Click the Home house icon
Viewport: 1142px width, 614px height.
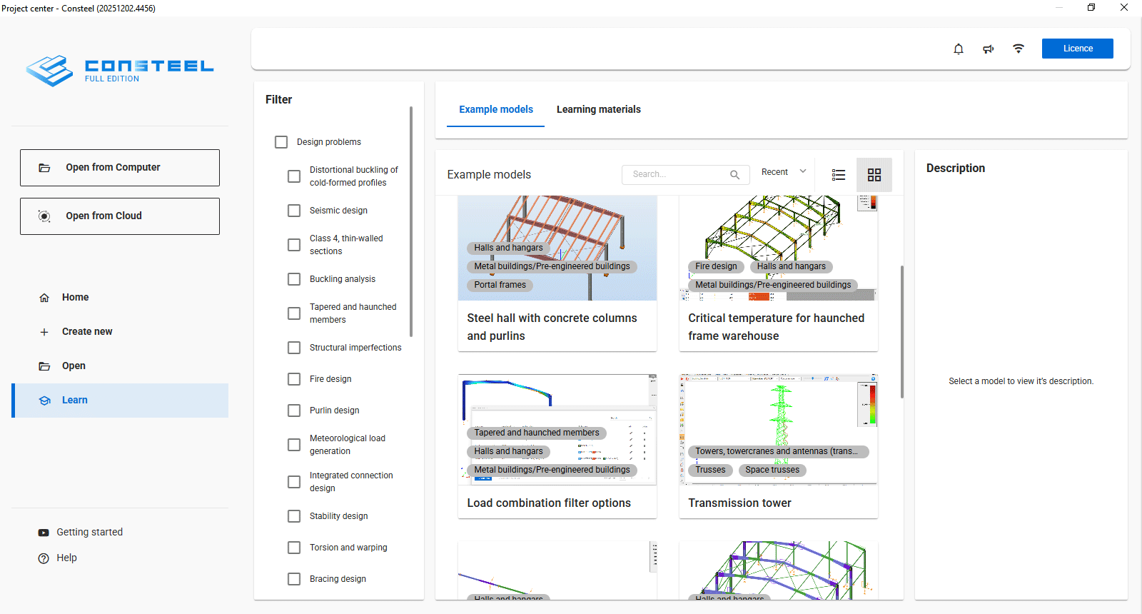(x=44, y=298)
